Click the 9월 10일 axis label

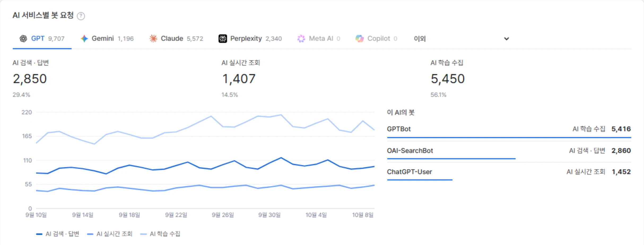pos(36,215)
